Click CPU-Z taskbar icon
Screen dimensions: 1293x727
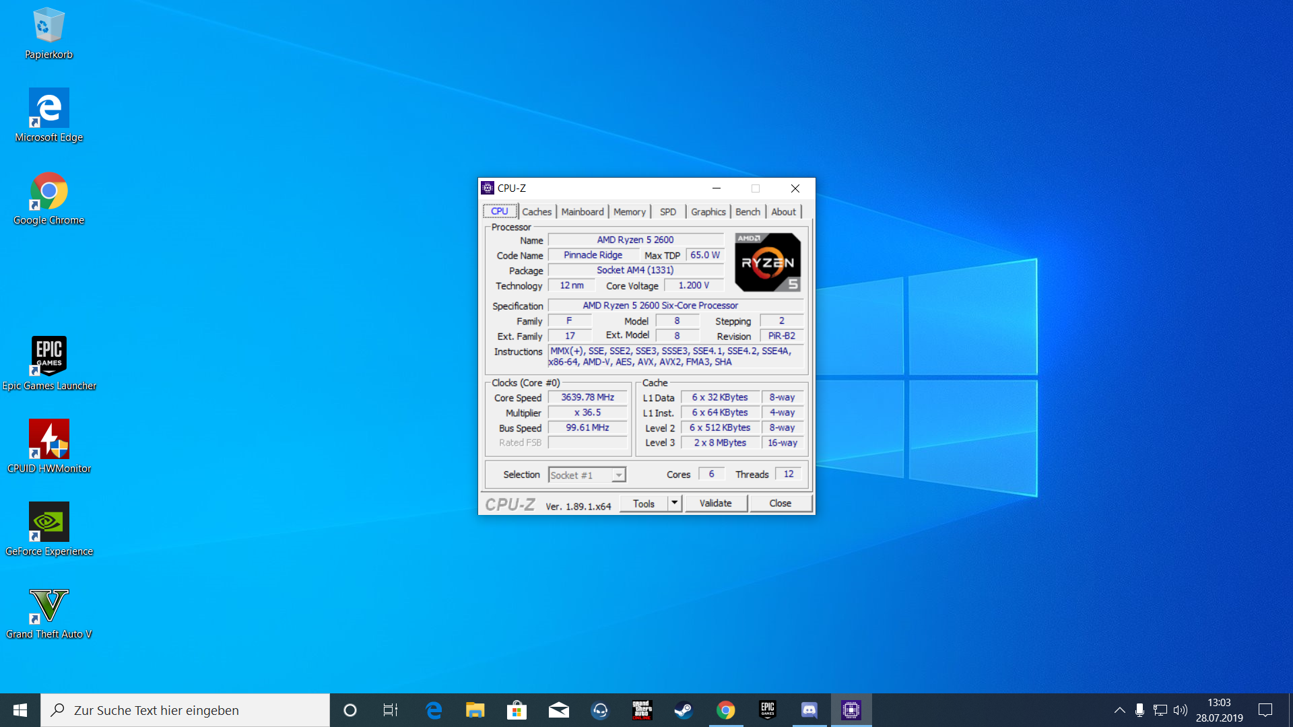(x=851, y=710)
